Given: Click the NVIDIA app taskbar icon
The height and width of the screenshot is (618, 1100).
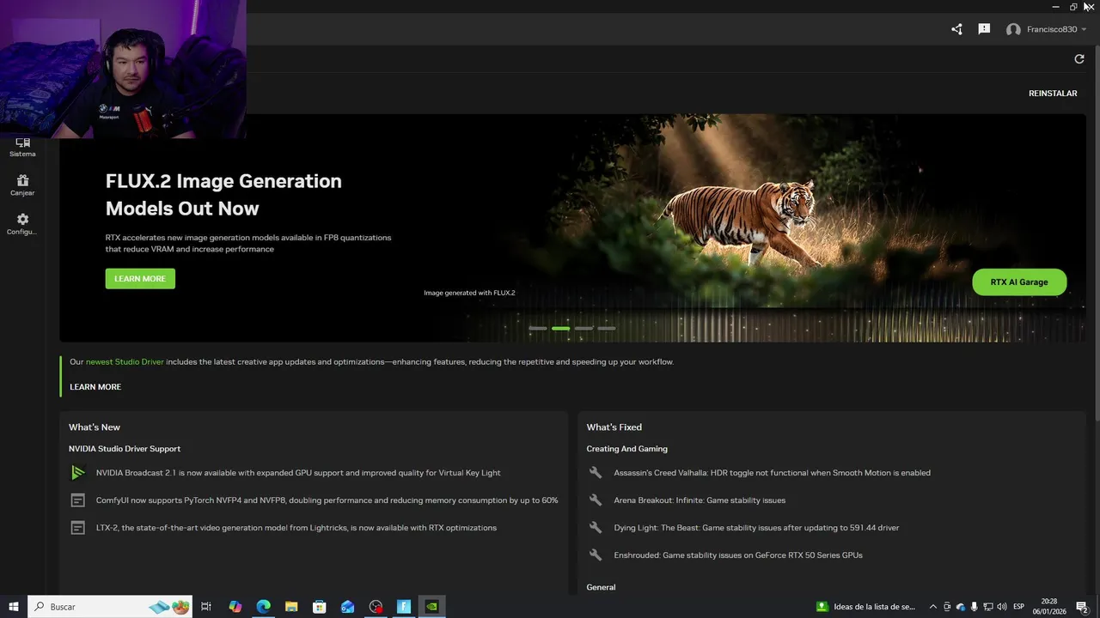Looking at the screenshot, I should coord(432,607).
